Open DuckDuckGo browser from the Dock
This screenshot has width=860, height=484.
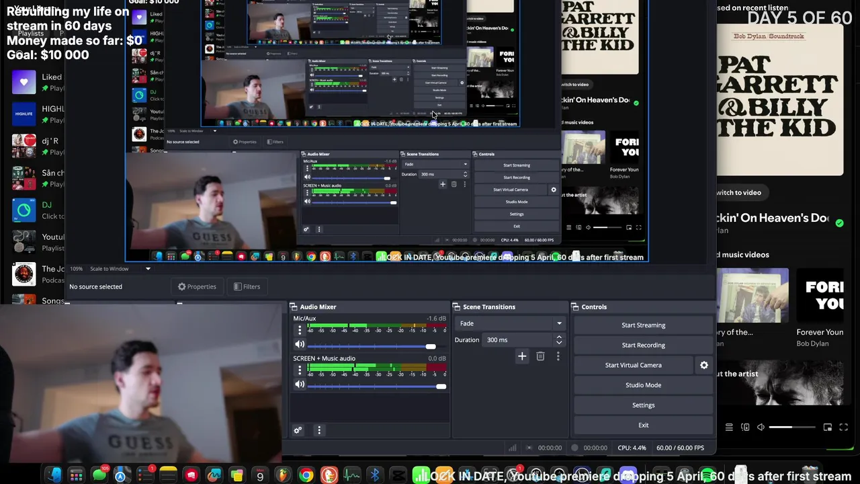[x=329, y=476]
